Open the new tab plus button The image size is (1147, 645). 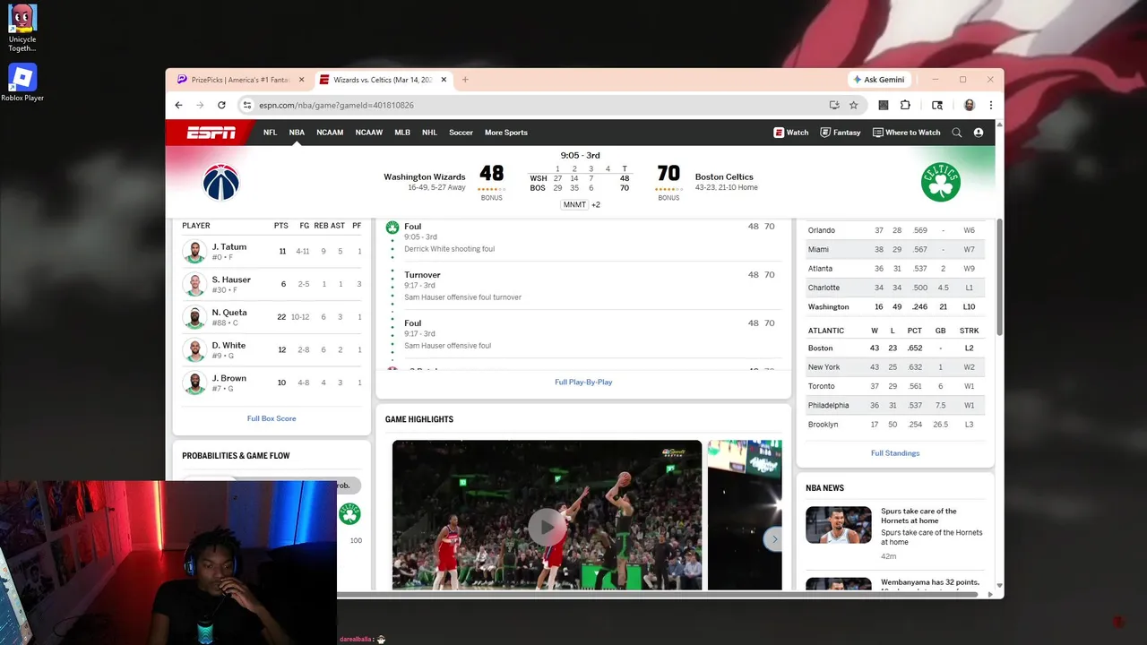(465, 80)
